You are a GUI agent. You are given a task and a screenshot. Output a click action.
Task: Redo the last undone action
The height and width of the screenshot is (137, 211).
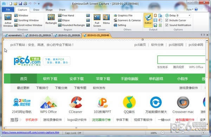pos(35,4)
